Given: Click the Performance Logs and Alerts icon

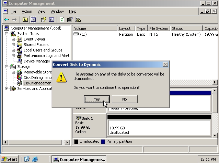Looking at the screenshot, I should pyautogui.click(x=20, y=56).
